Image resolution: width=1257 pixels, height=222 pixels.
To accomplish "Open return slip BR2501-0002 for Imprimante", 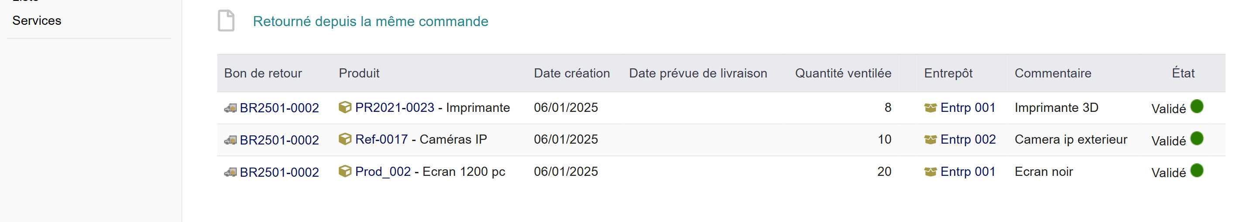I will tap(279, 108).
